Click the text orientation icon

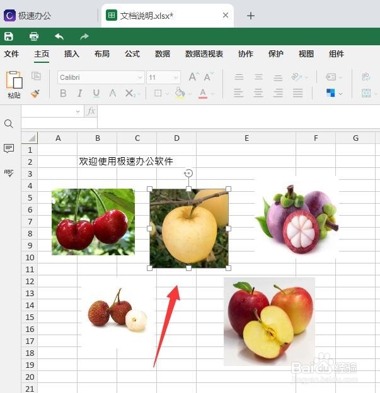(297, 77)
